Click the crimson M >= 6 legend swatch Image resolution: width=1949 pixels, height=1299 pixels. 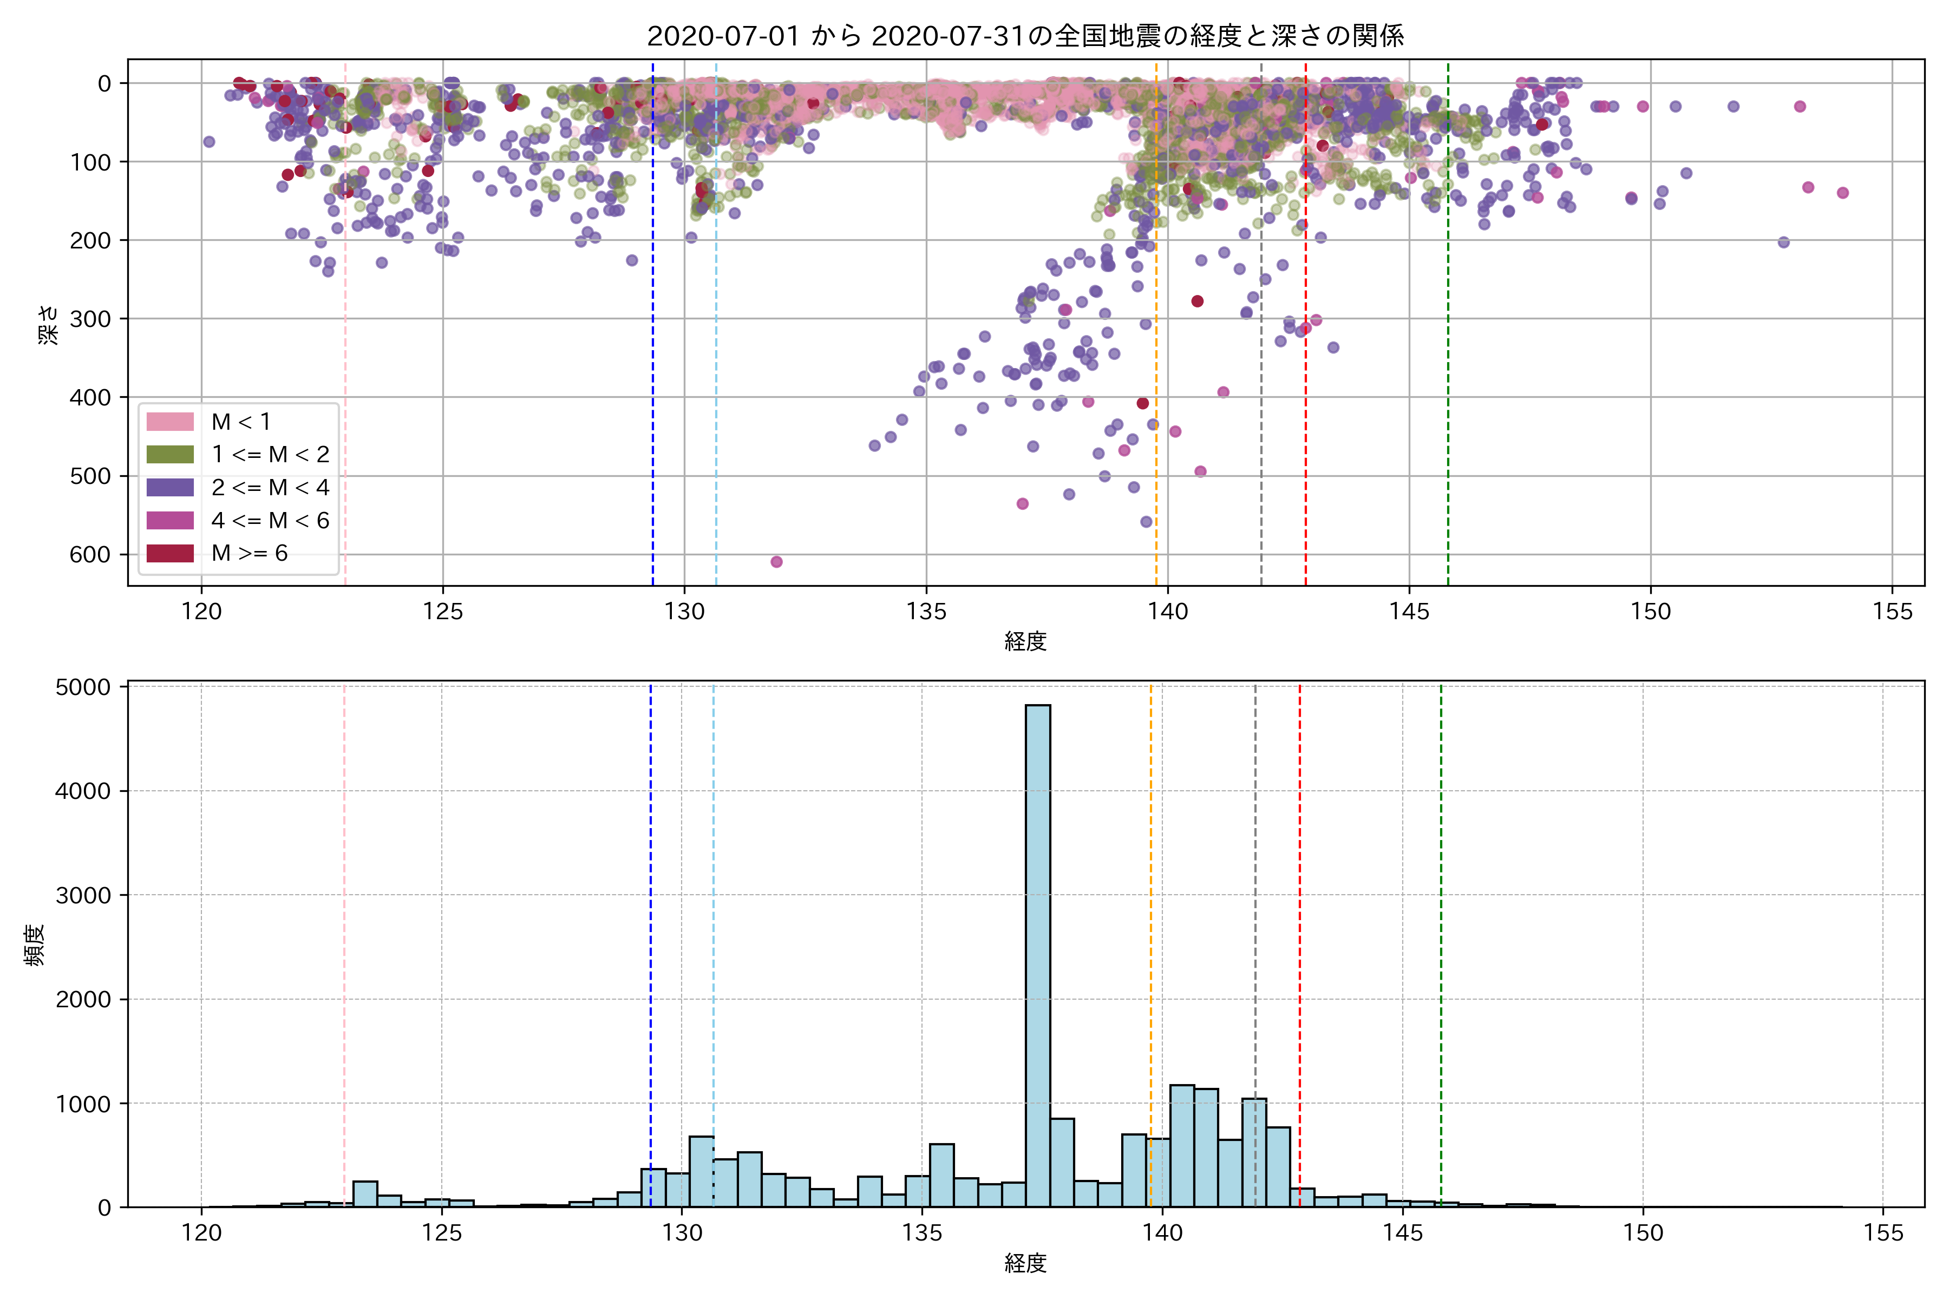[x=170, y=553]
